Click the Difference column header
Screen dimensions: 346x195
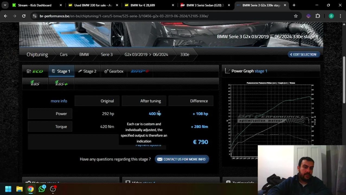(x=191, y=101)
